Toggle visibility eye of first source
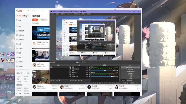Screen dimensions: 186x104 tap(87, 67)
